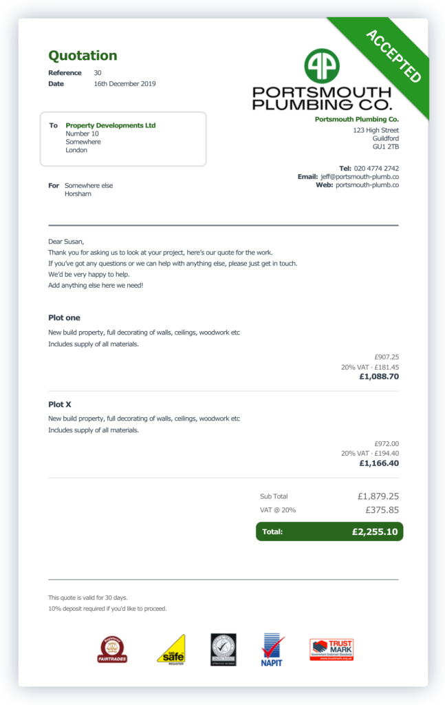Click the Sub Total £1,879.25 amount
445x705 pixels.
378,496
